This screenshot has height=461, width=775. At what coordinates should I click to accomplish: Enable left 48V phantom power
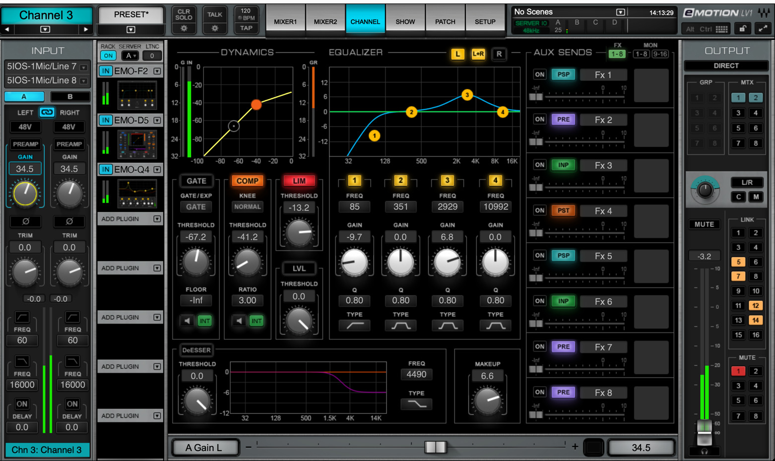[x=25, y=127]
